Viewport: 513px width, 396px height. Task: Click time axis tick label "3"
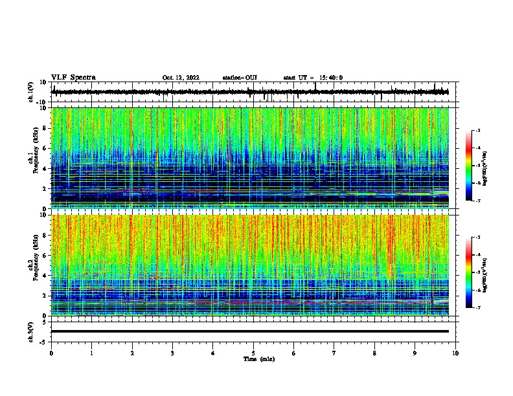click(x=172, y=353)
